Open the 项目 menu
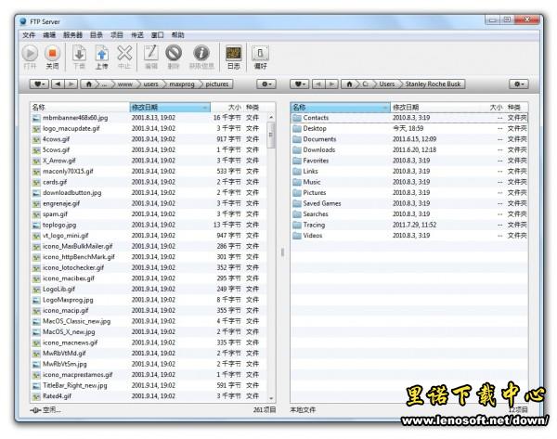Viewport: 557px width, 439px height. [x=117, y=35]
